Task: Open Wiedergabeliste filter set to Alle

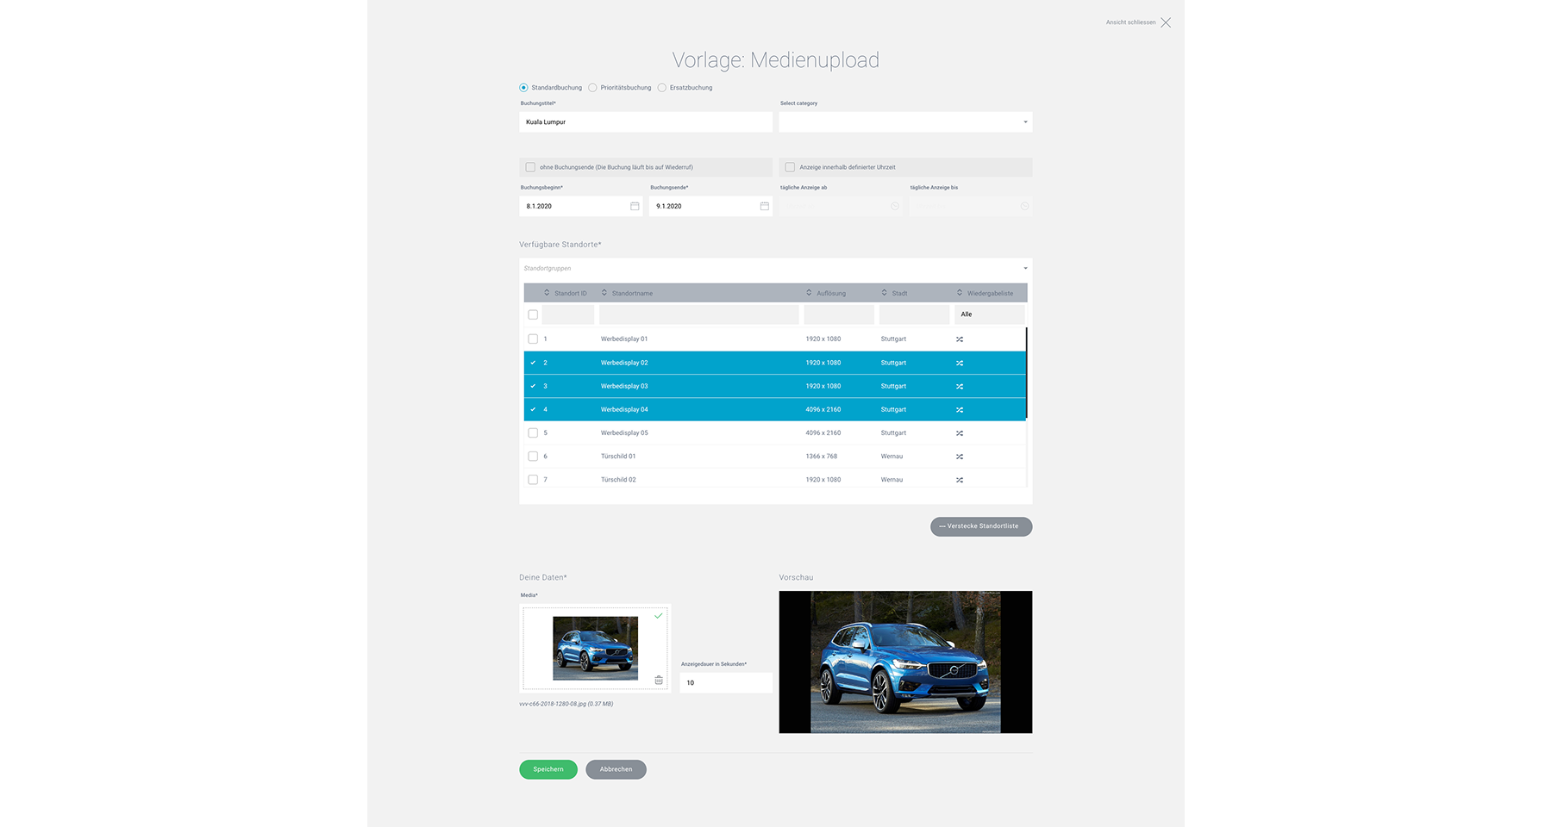Action: tap(990, 314)
